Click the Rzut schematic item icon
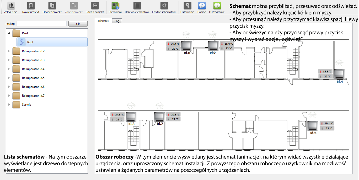 tap(22, 42)
